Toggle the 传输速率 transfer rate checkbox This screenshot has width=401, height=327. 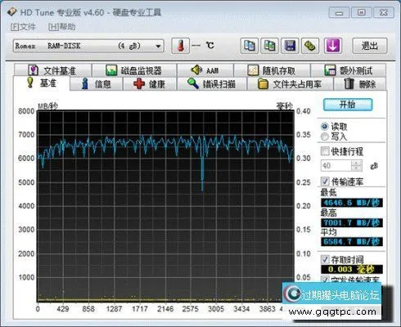tap(325, 181)
